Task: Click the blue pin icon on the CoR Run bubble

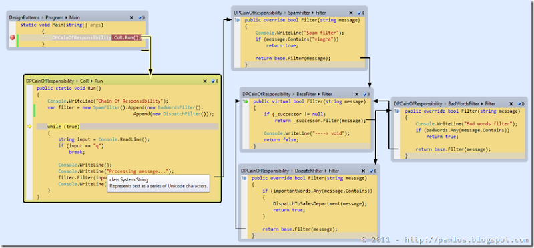Action: tap(213, 81)
